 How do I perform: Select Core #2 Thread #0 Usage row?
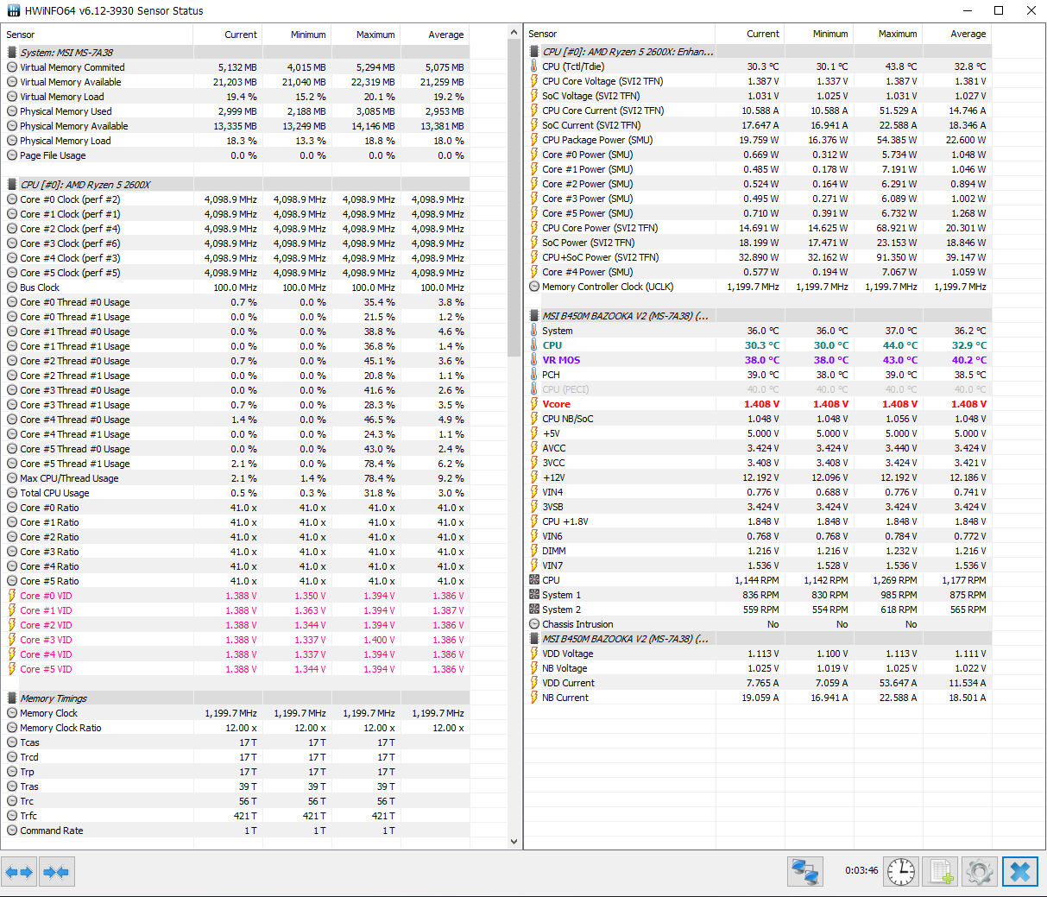(236, 361)
